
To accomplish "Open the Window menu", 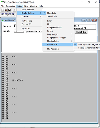I will click(34, 6).
